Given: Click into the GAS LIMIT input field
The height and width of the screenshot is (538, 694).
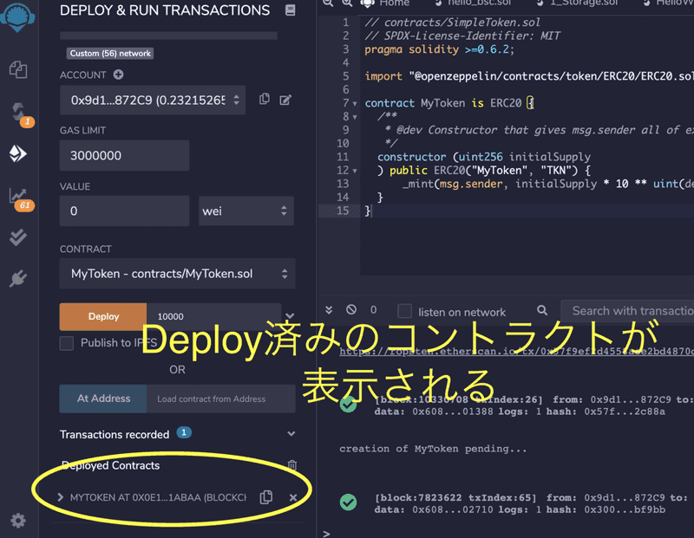Looking at the screenshot, I should [x=124, y=156].
